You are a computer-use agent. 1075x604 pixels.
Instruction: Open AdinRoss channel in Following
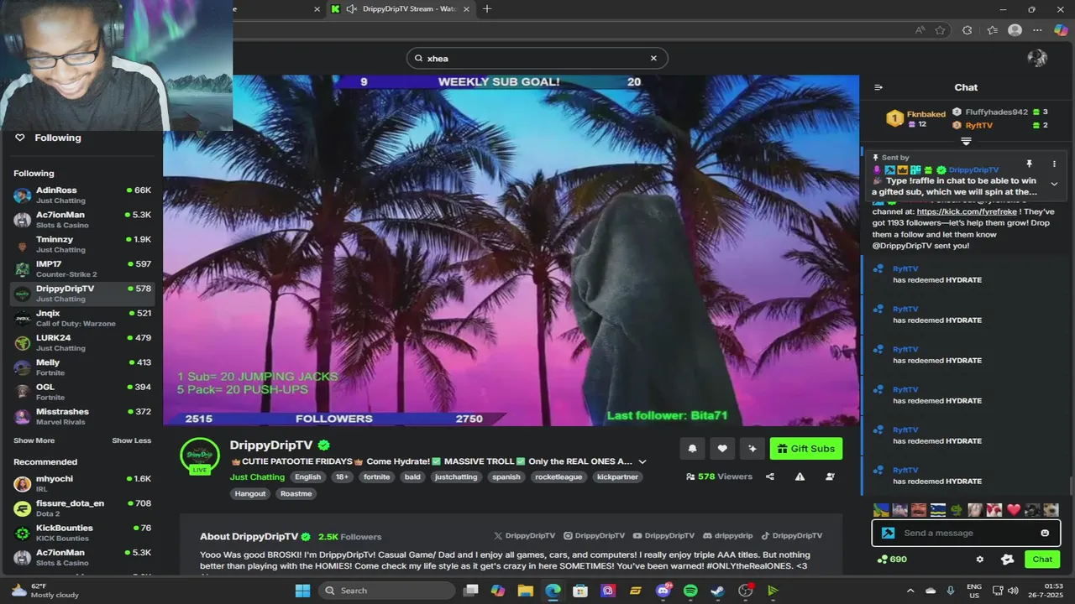click(x=81, y=195)
